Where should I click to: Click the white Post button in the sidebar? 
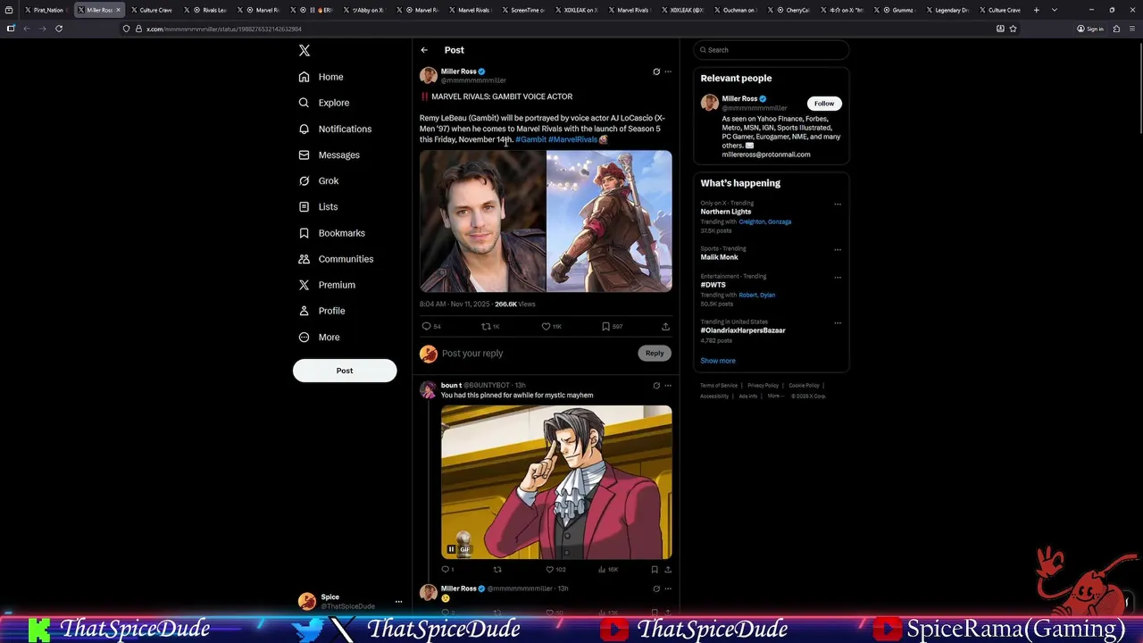[x=345, y=371]
